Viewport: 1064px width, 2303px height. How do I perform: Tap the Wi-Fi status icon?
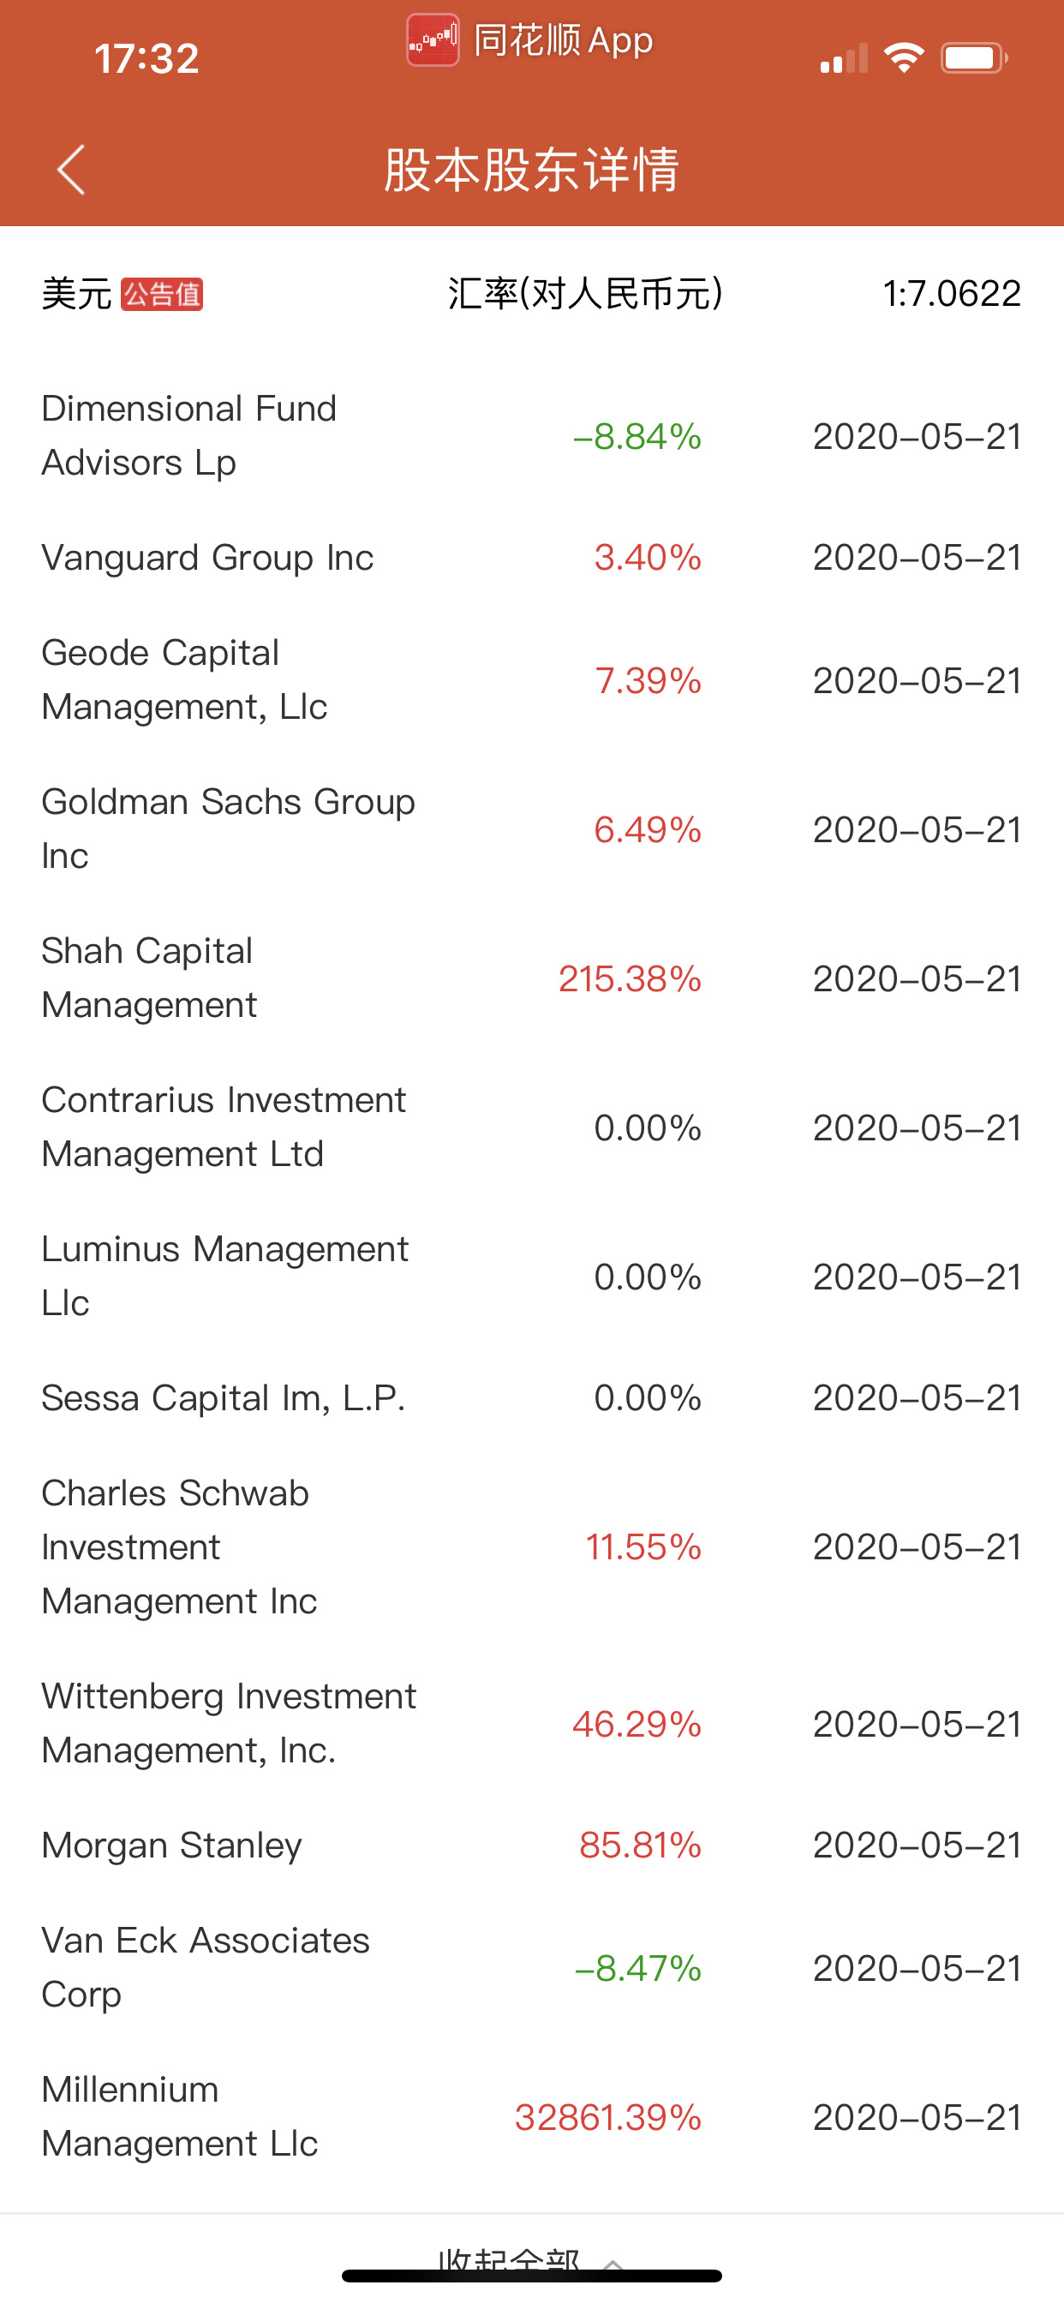(x=904, y=58)
